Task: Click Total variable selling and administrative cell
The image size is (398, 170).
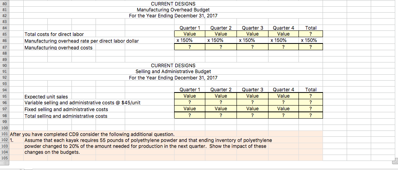Action: pyautogui.click(x=311, y=103)
